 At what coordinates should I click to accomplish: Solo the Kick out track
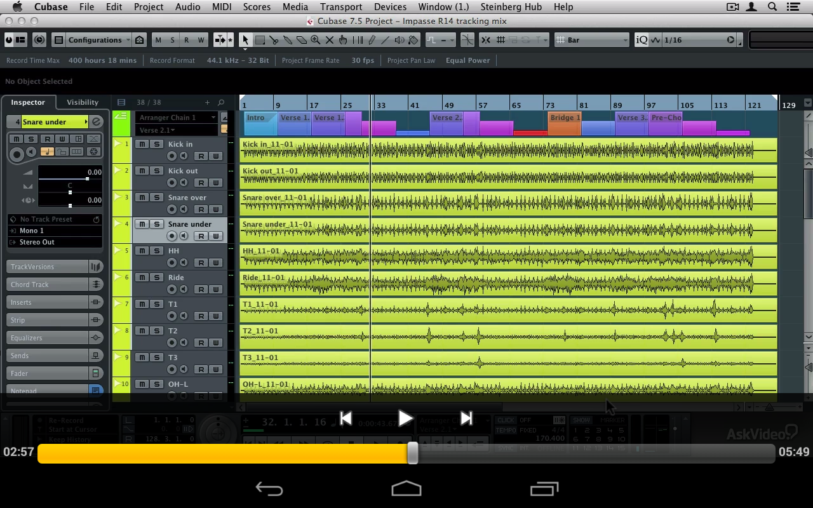(156, 171)
